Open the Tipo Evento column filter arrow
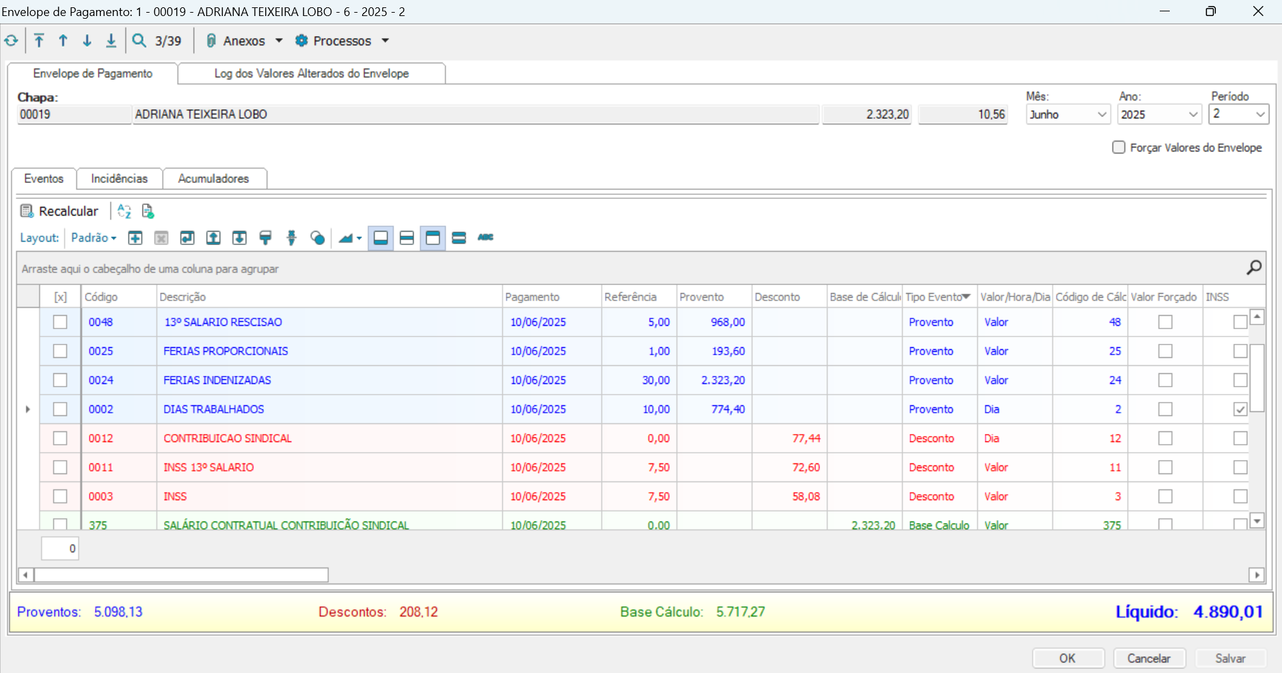Viewport: 1282px width, 673px height. point(966,296)
